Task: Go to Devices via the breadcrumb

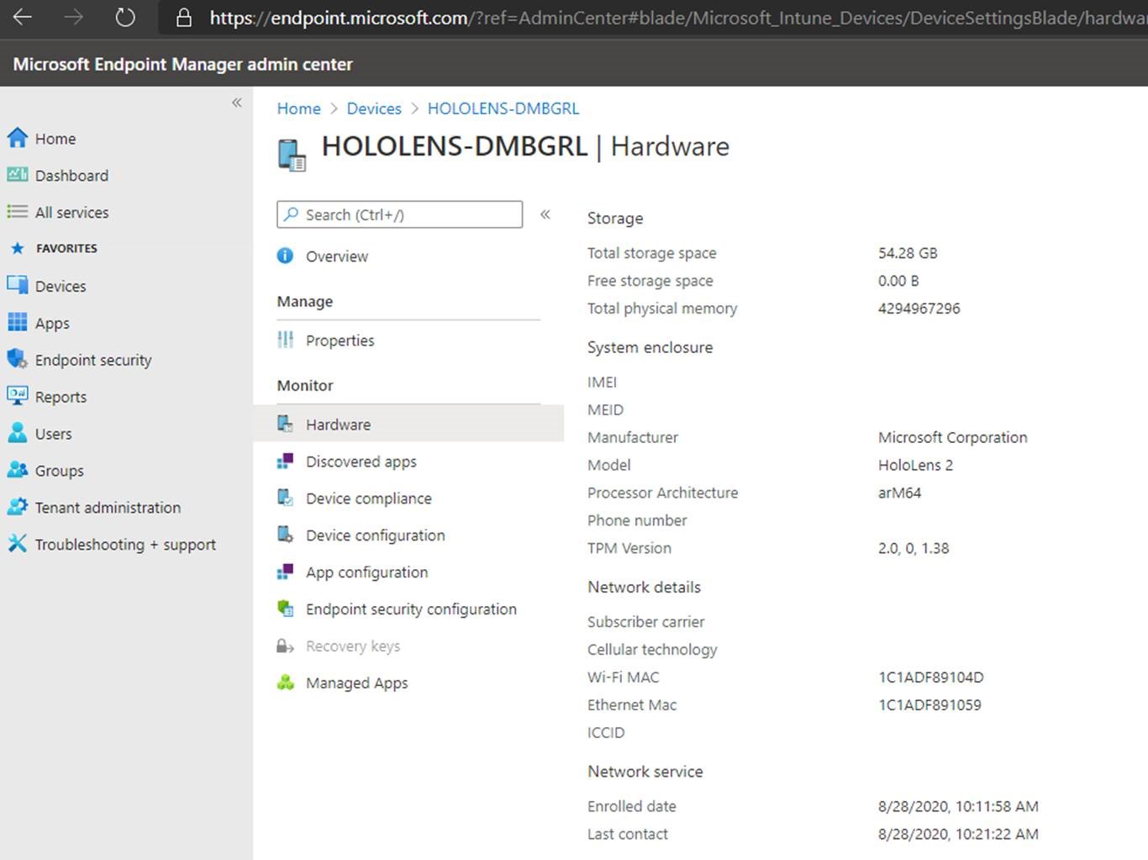Action: 374,108
